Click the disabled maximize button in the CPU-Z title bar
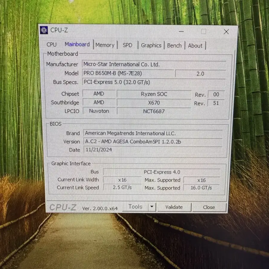Screen dimensions: 269x269 click(204, 31)
